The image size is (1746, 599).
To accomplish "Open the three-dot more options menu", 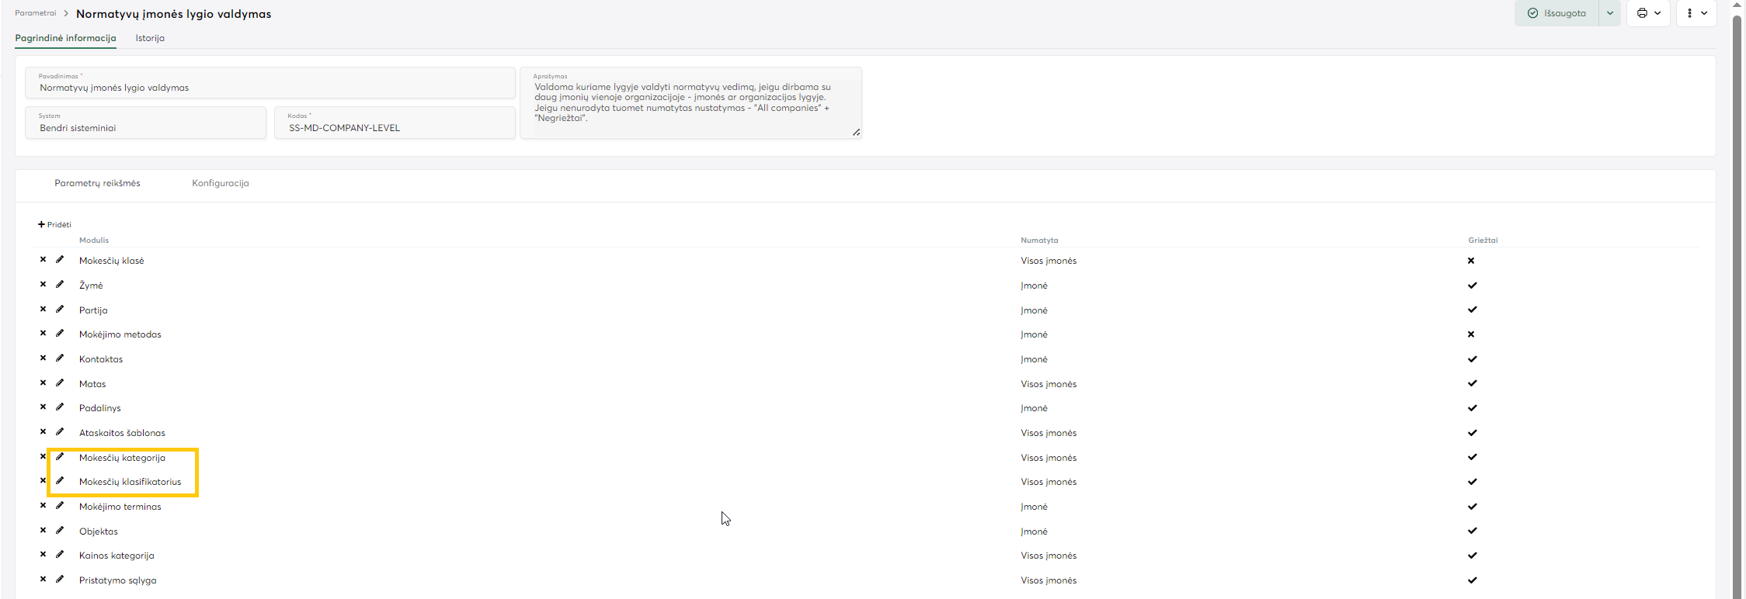I will tap(1690, 13).
